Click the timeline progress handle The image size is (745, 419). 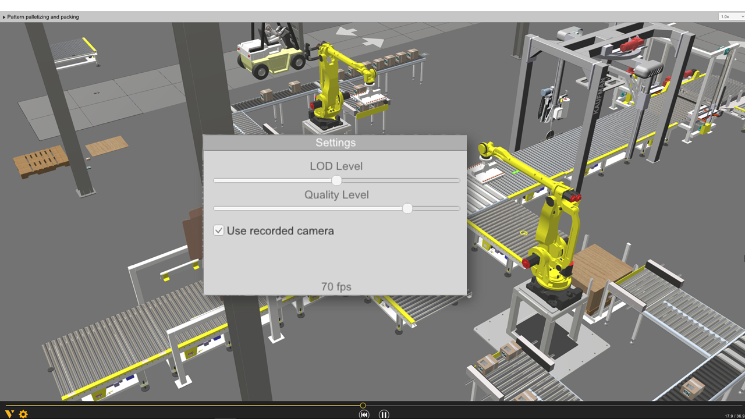363,405
